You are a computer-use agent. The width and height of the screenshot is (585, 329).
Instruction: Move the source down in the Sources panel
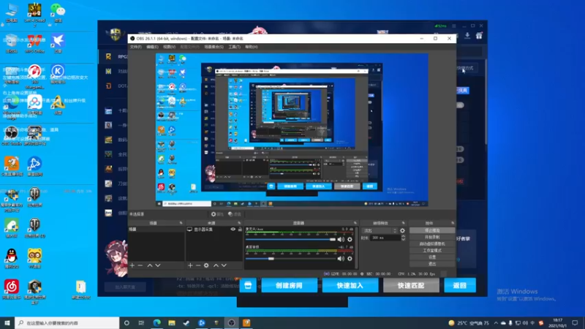click(x=224, y=265)
